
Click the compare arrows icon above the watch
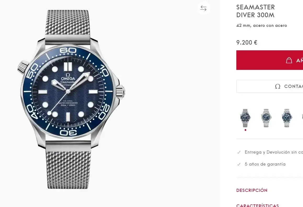(203, 8)
